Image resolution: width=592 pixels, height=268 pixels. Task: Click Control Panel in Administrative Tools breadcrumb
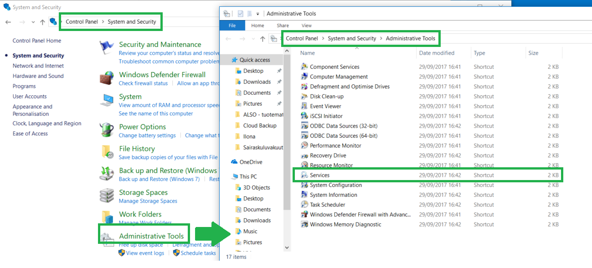(x=302, y=39)
